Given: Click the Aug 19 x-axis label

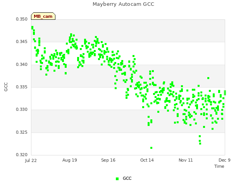Looking at the screenshot, I should tap(70, 160).
